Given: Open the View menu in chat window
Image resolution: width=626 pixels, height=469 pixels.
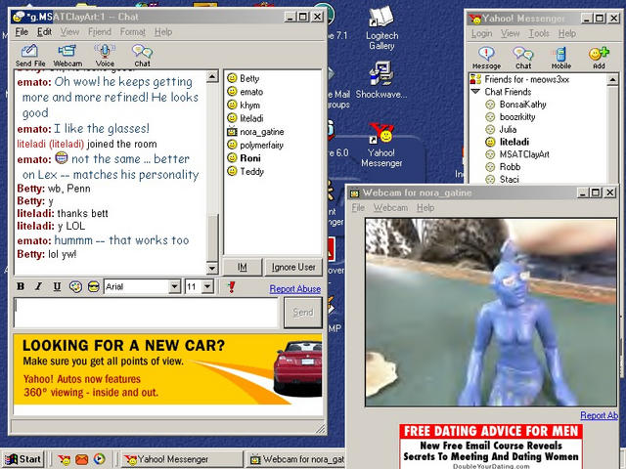Looking at the screenshot, I should 69,32.
